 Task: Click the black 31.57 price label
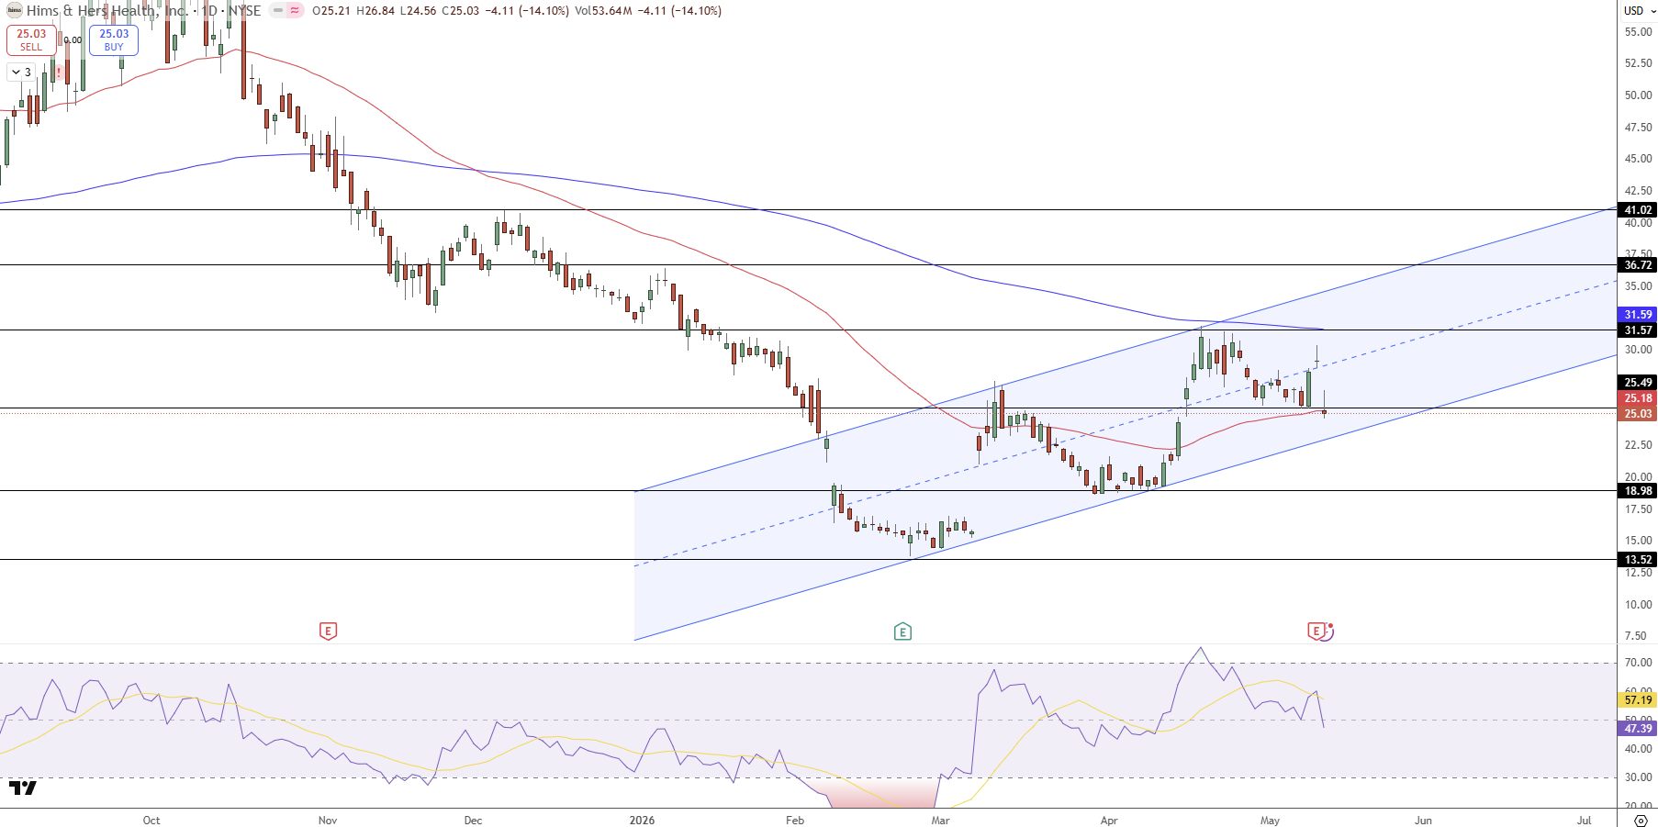click(1638, 330)
